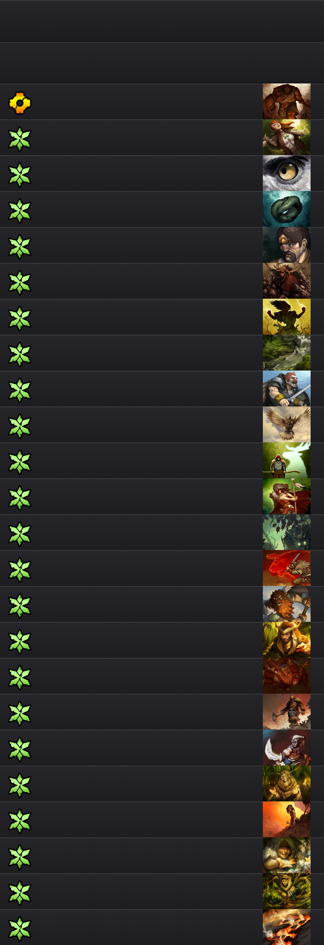
Task: Click the woman in red cape thumbnail
Action: (287, 496)
